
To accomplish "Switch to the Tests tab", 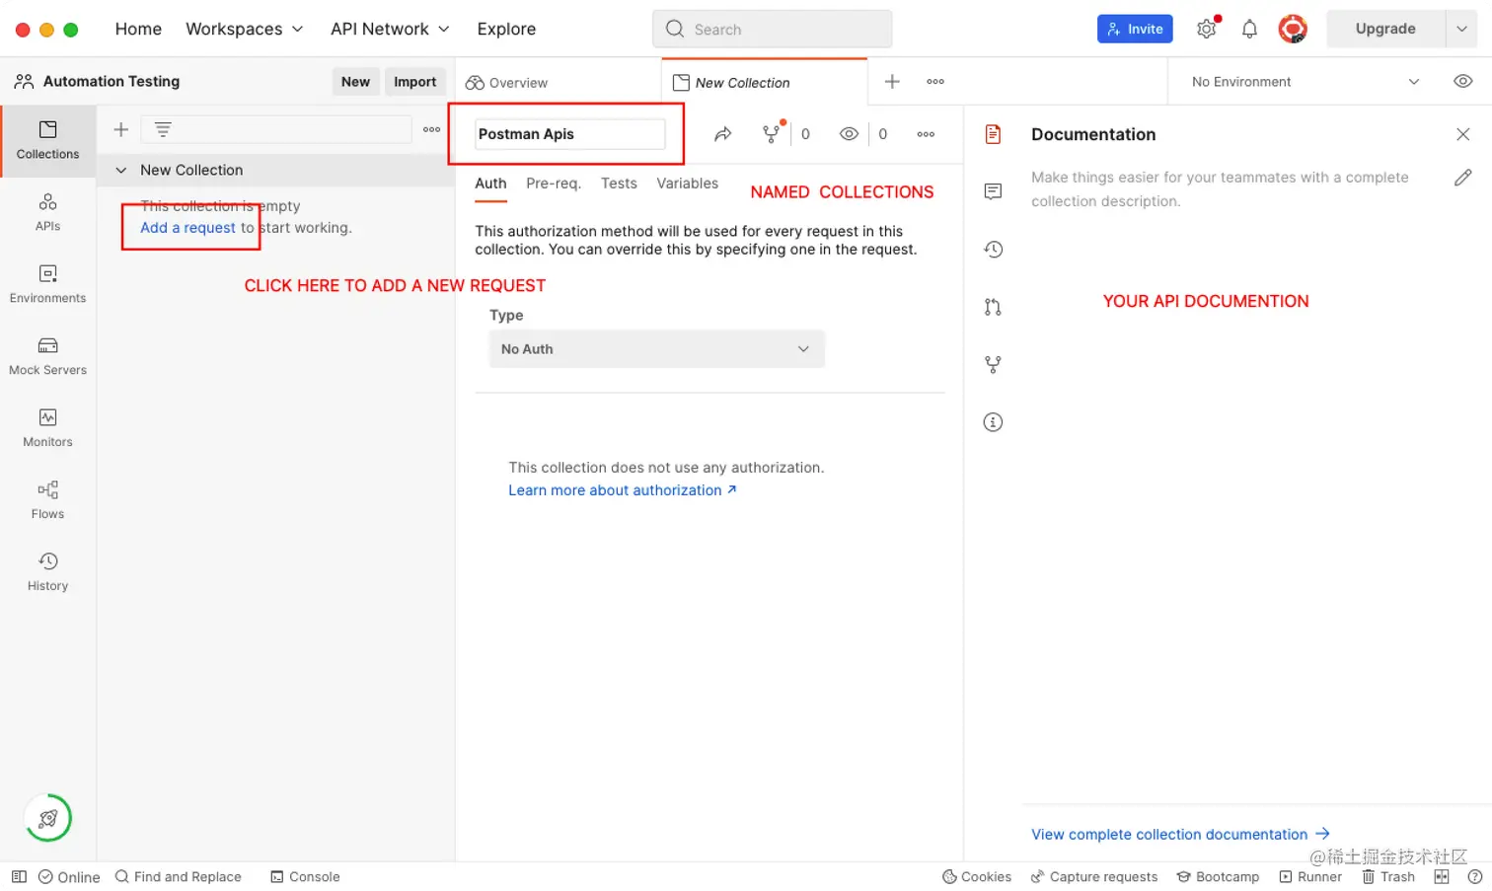I will pyautogui.click(x=619, y=184).
